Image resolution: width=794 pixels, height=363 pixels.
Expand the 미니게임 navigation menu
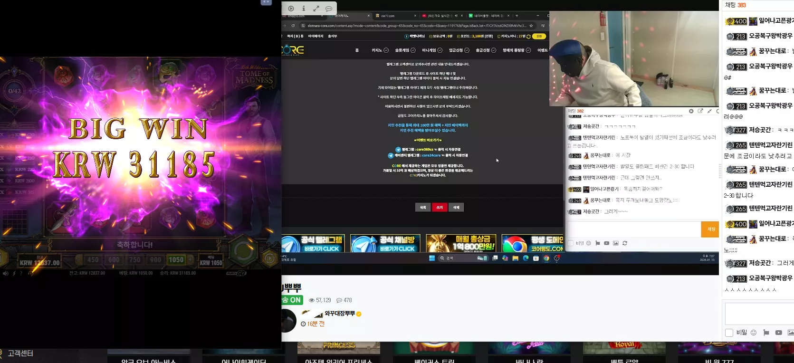432,50
